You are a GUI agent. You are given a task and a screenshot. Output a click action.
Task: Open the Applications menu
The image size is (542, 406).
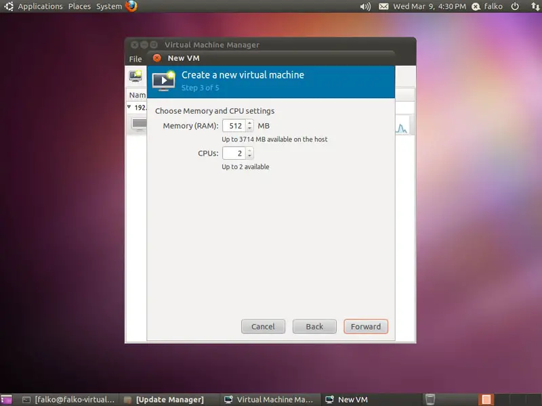40,6
